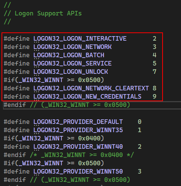181x186 pixels.
Task: Select the LOGON32_LOGON_BATCH macro
Action: (69, 55)
